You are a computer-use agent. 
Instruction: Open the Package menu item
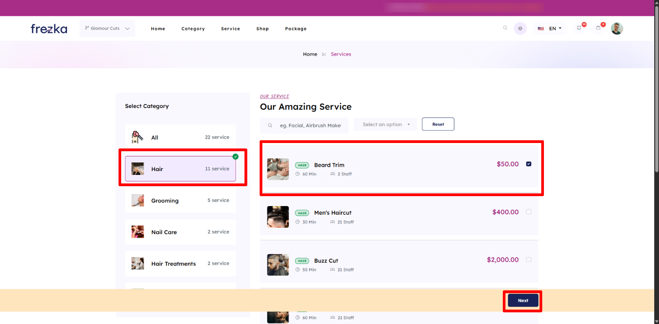(296, 29)
